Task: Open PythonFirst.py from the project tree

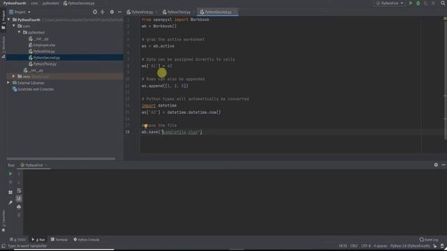Action: (44, 51)
